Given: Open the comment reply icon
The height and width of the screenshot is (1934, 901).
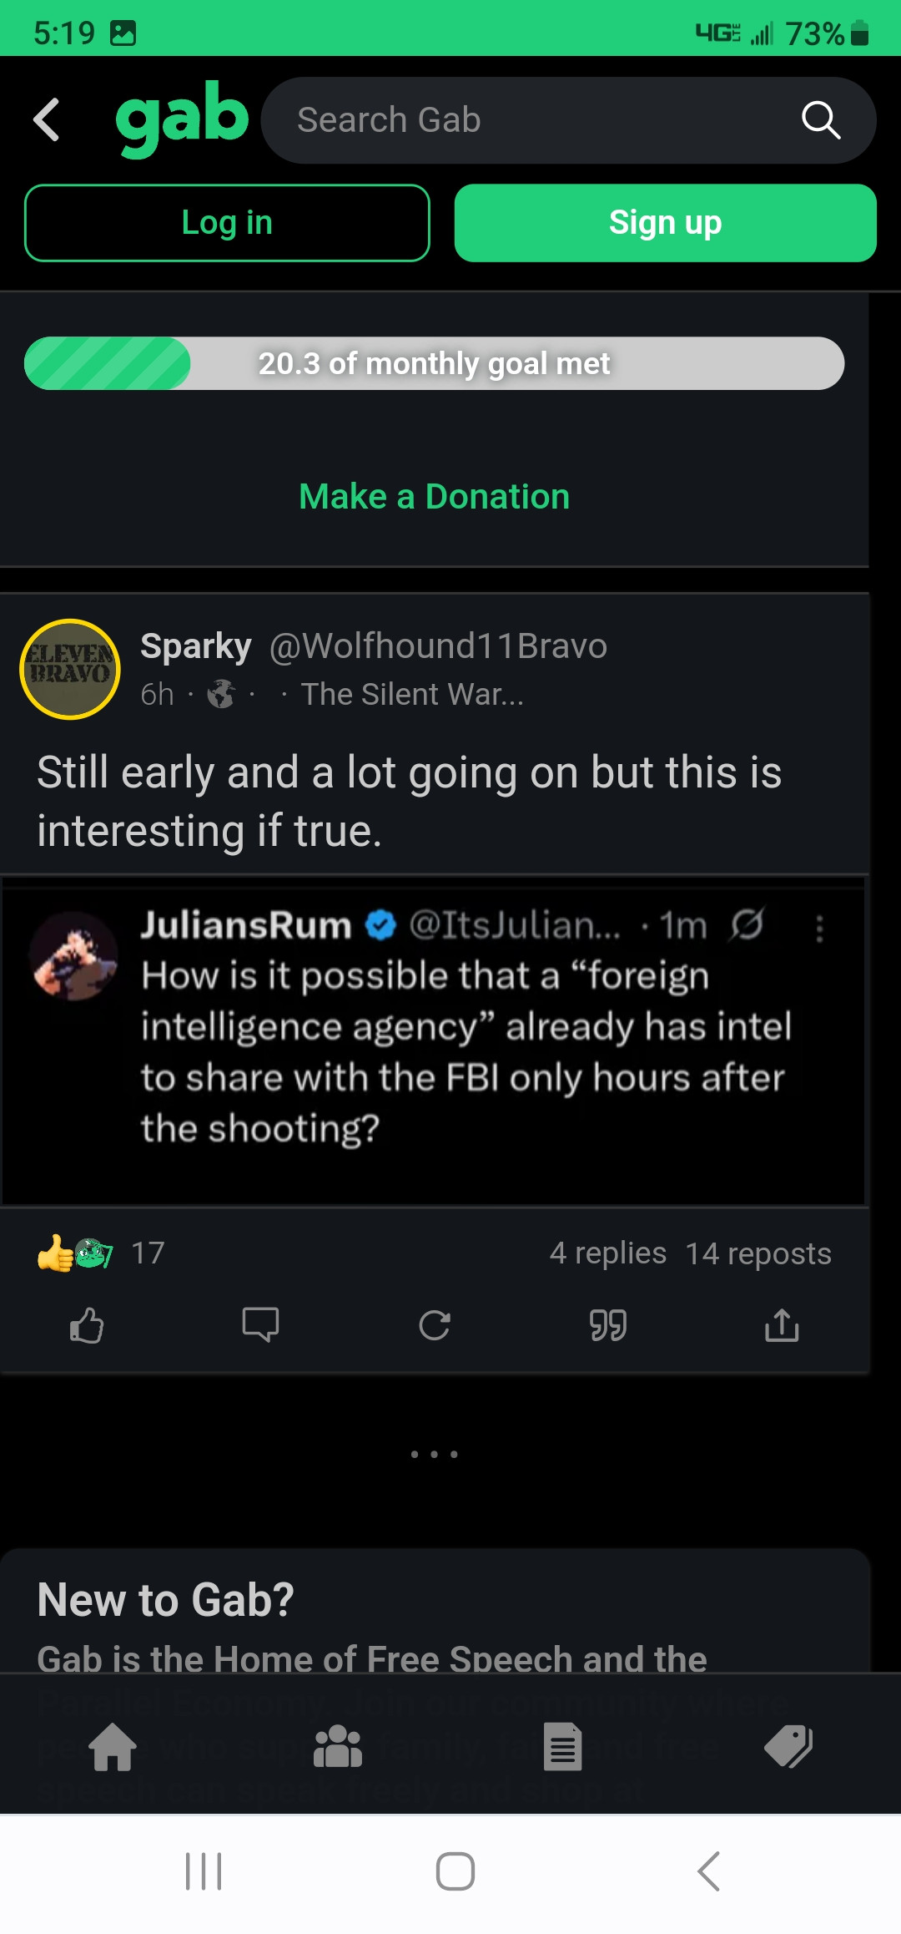Looking at the screenshot, I should pos(260,1325).
